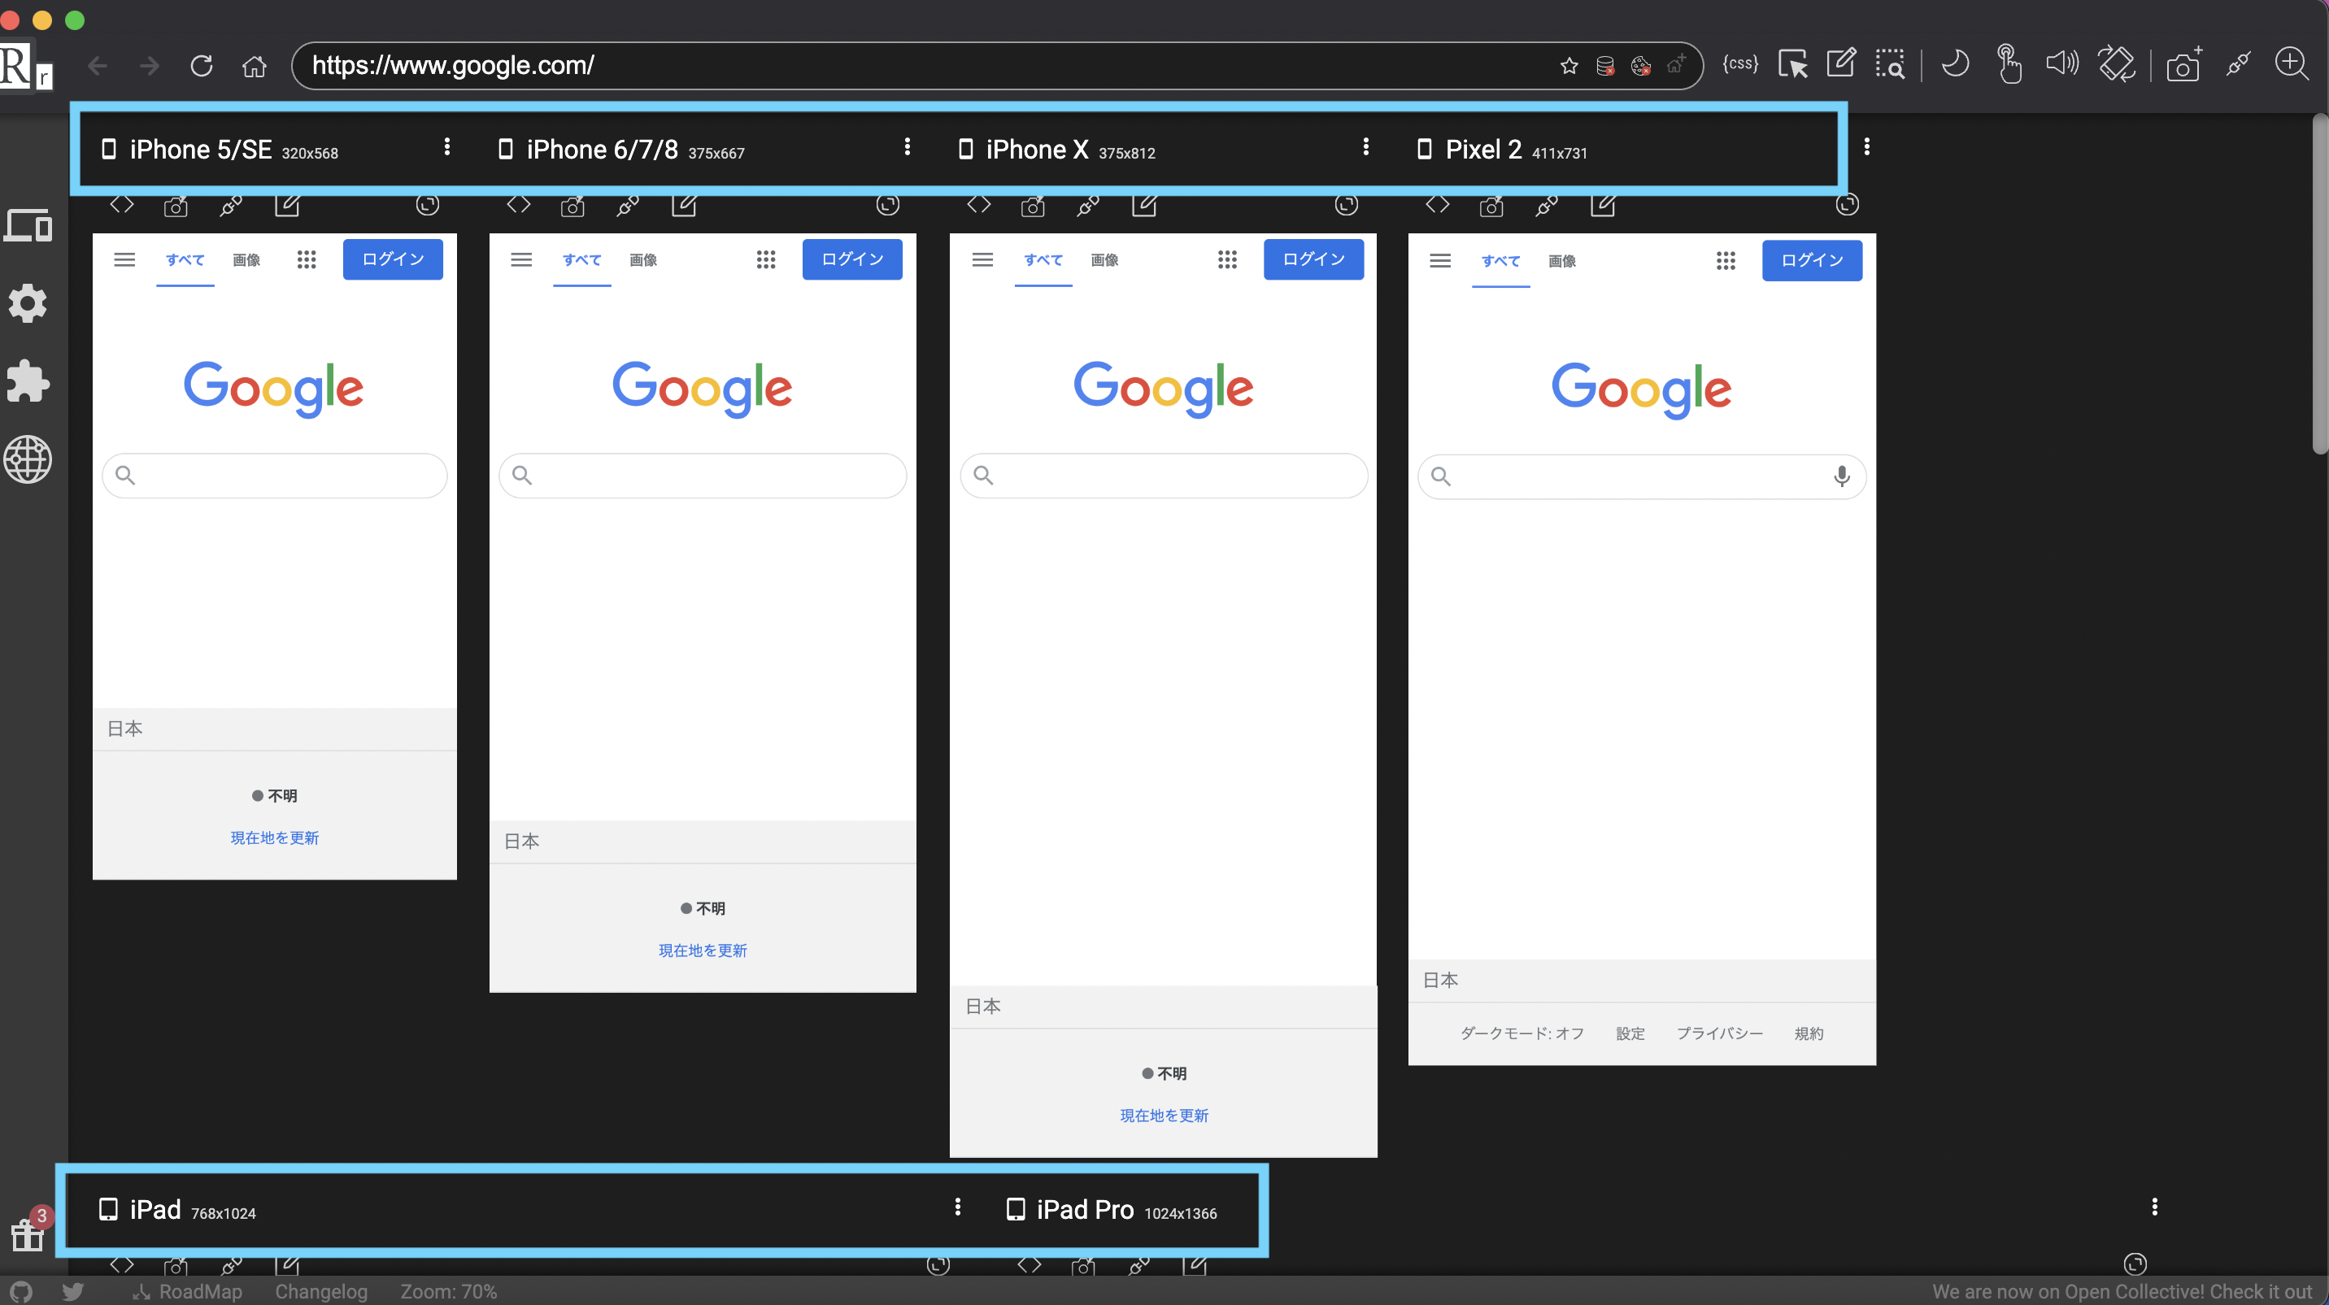Screen dimensions: 2329x1305
Task: Click the forward navigation arrow
Action: point(149,65)
